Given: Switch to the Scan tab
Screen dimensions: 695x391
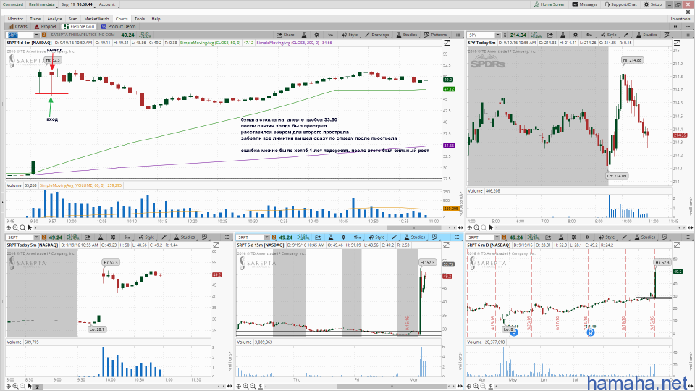Looking at the screenshot, I should click(73, 19).
